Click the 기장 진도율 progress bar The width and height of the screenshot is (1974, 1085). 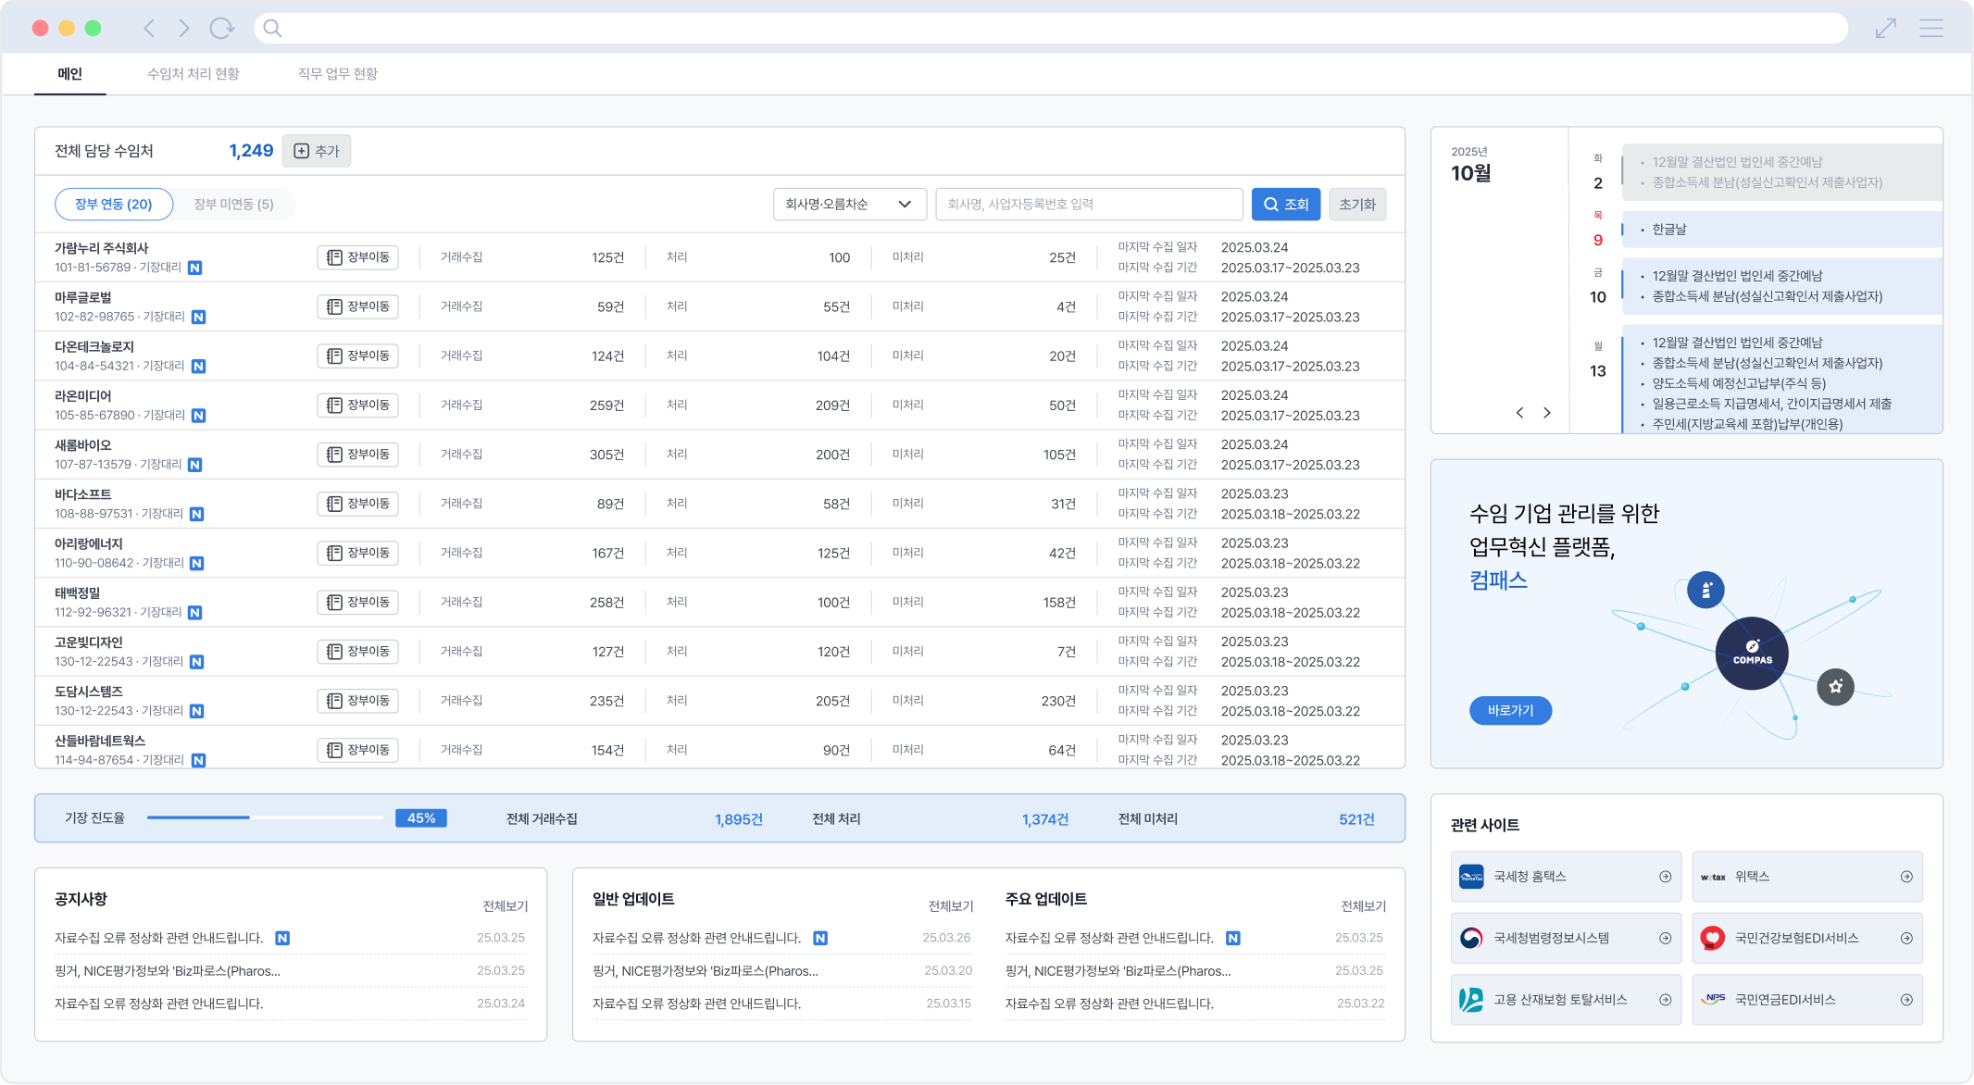[x=265, y=818]
